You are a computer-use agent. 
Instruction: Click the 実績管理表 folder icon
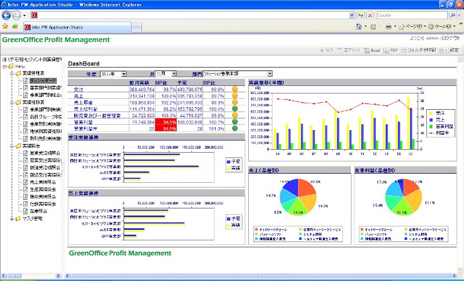19,73
